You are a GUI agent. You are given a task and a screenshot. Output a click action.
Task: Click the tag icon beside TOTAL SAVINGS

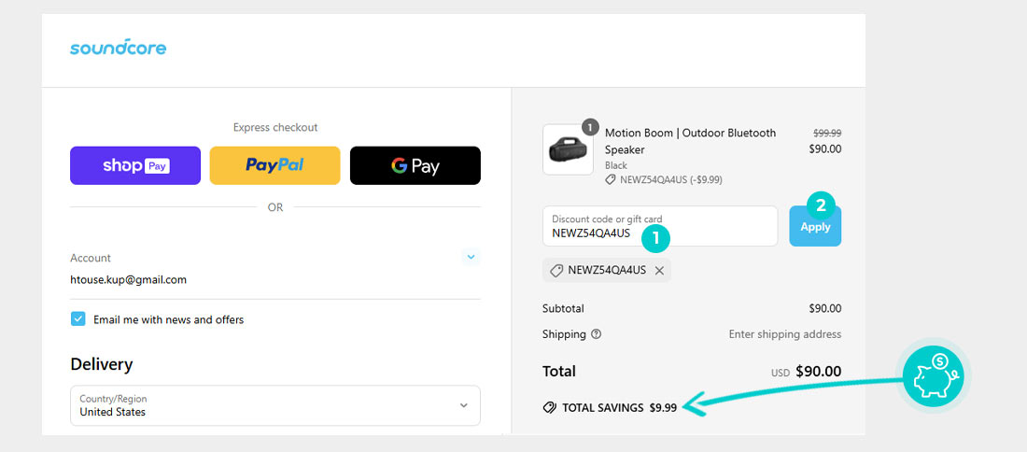click(550, 407)
